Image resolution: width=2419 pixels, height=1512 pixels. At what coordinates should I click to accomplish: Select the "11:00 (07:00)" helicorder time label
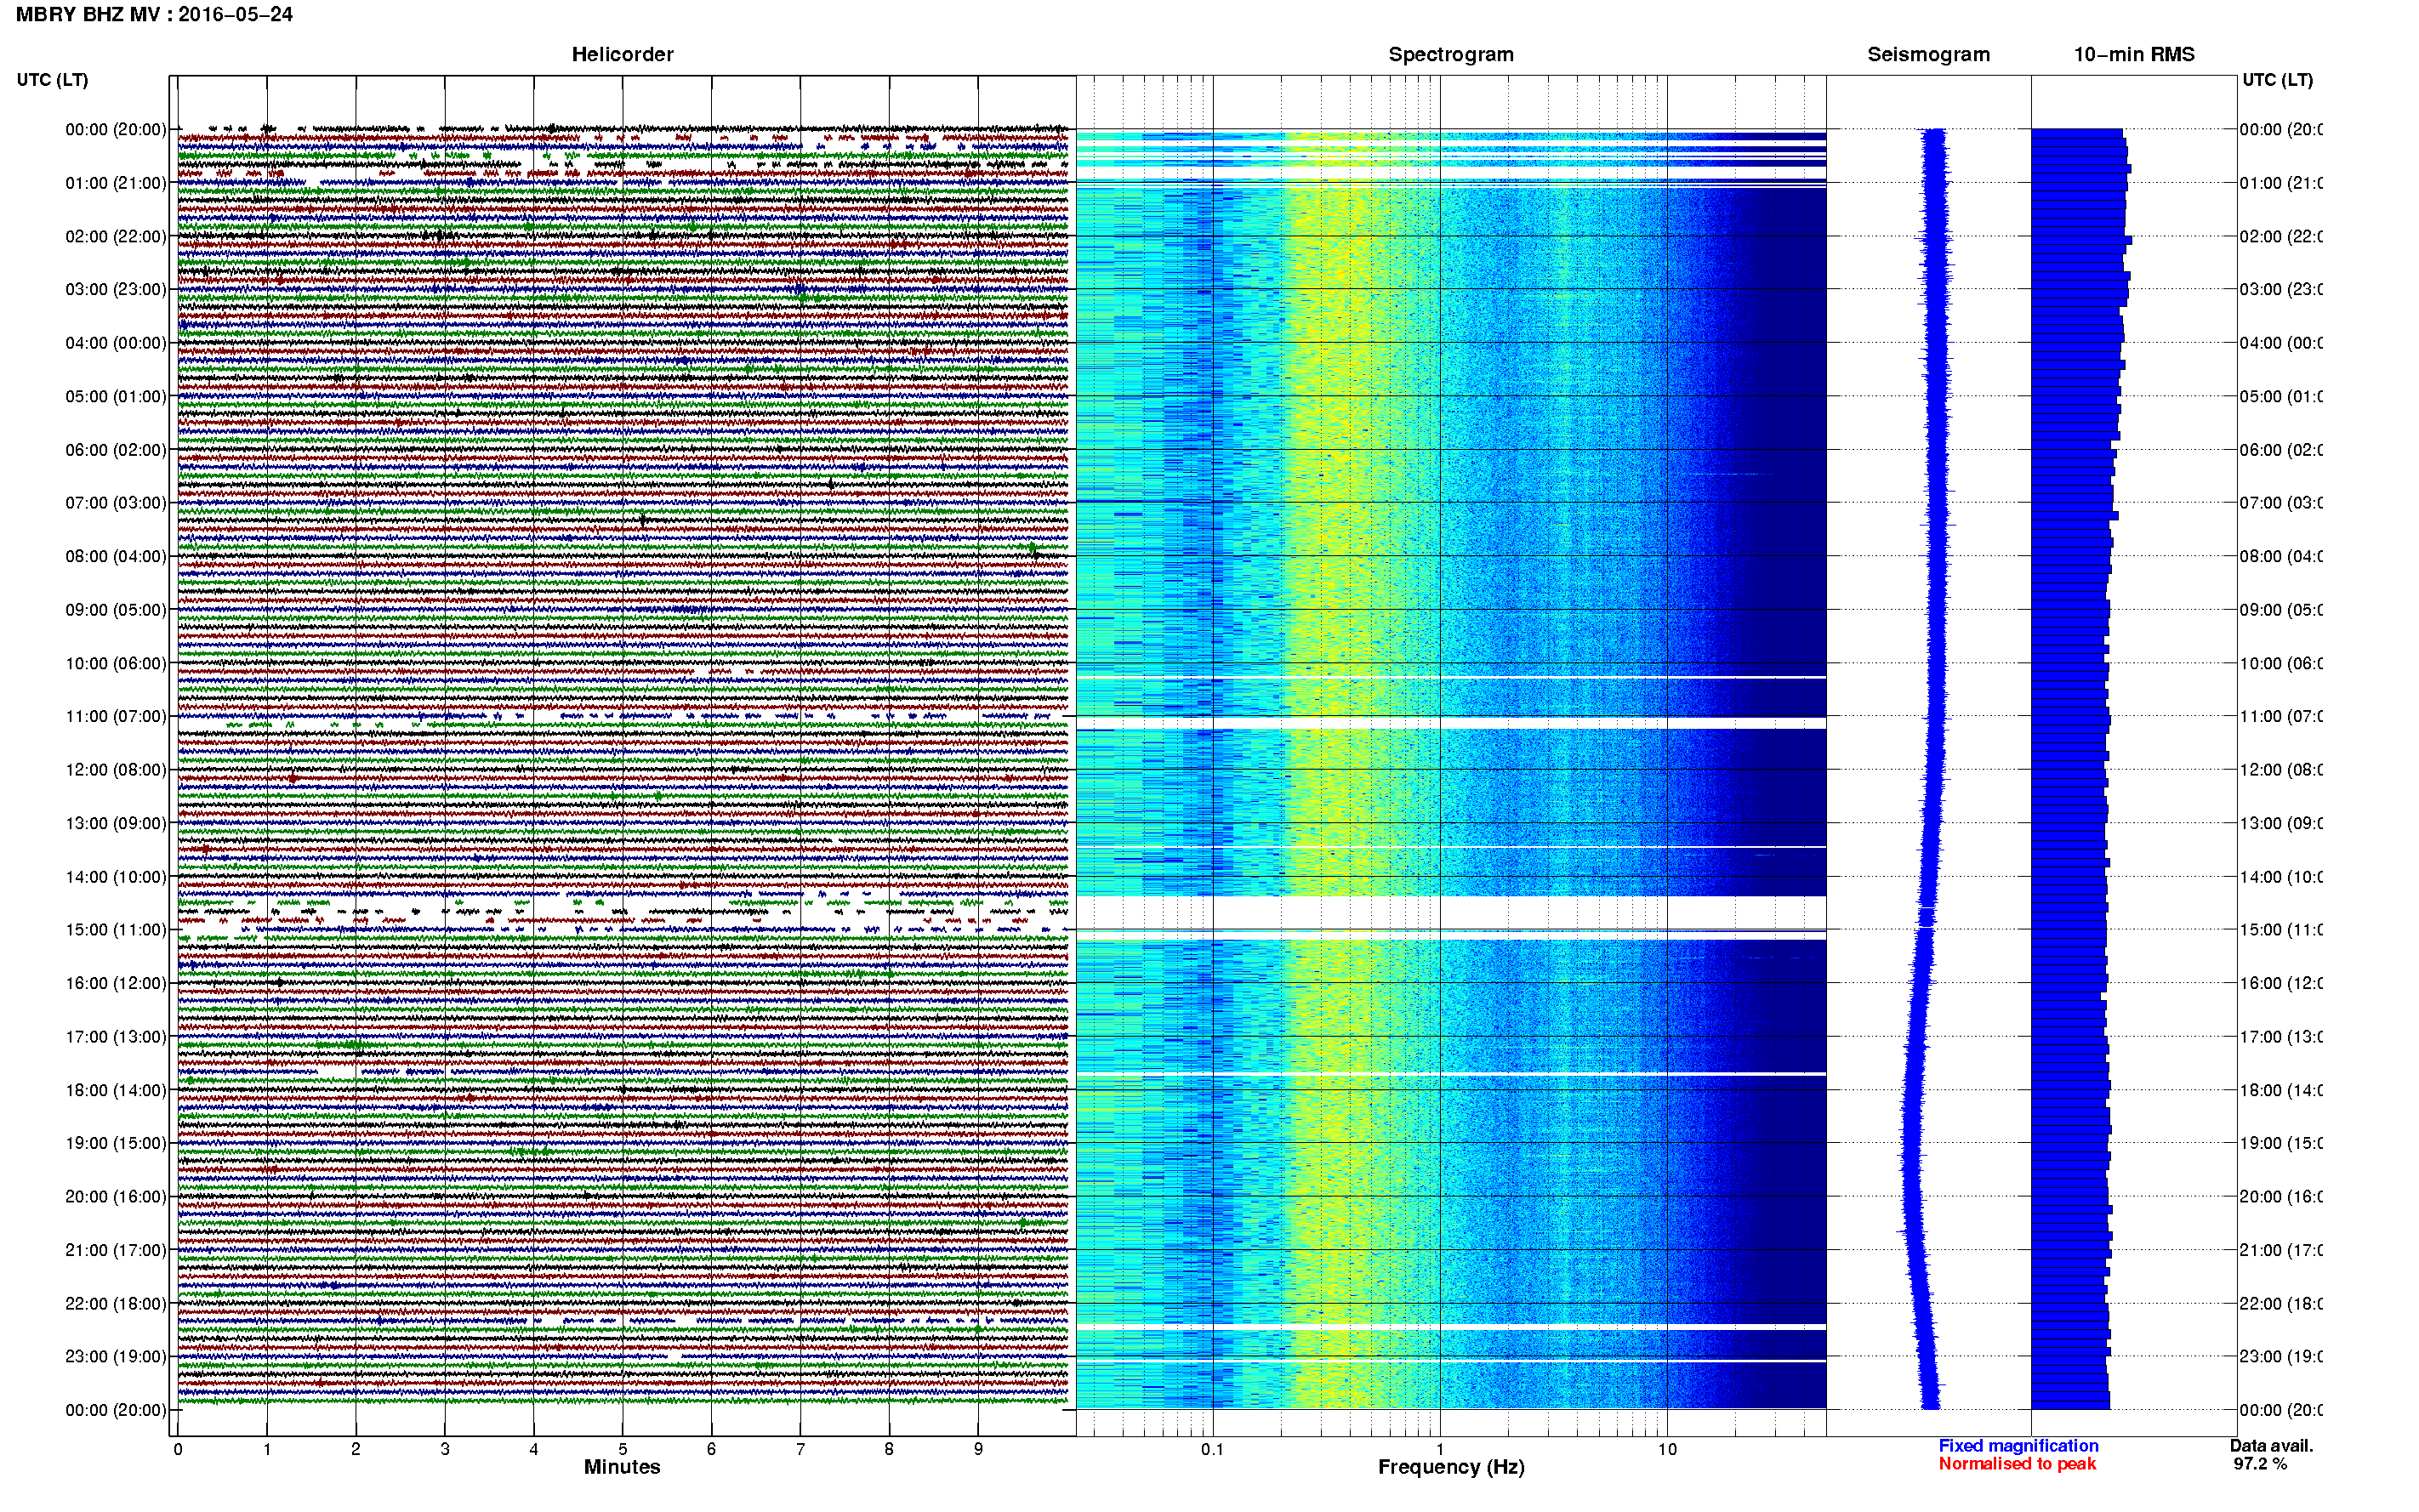pos(116,716)
